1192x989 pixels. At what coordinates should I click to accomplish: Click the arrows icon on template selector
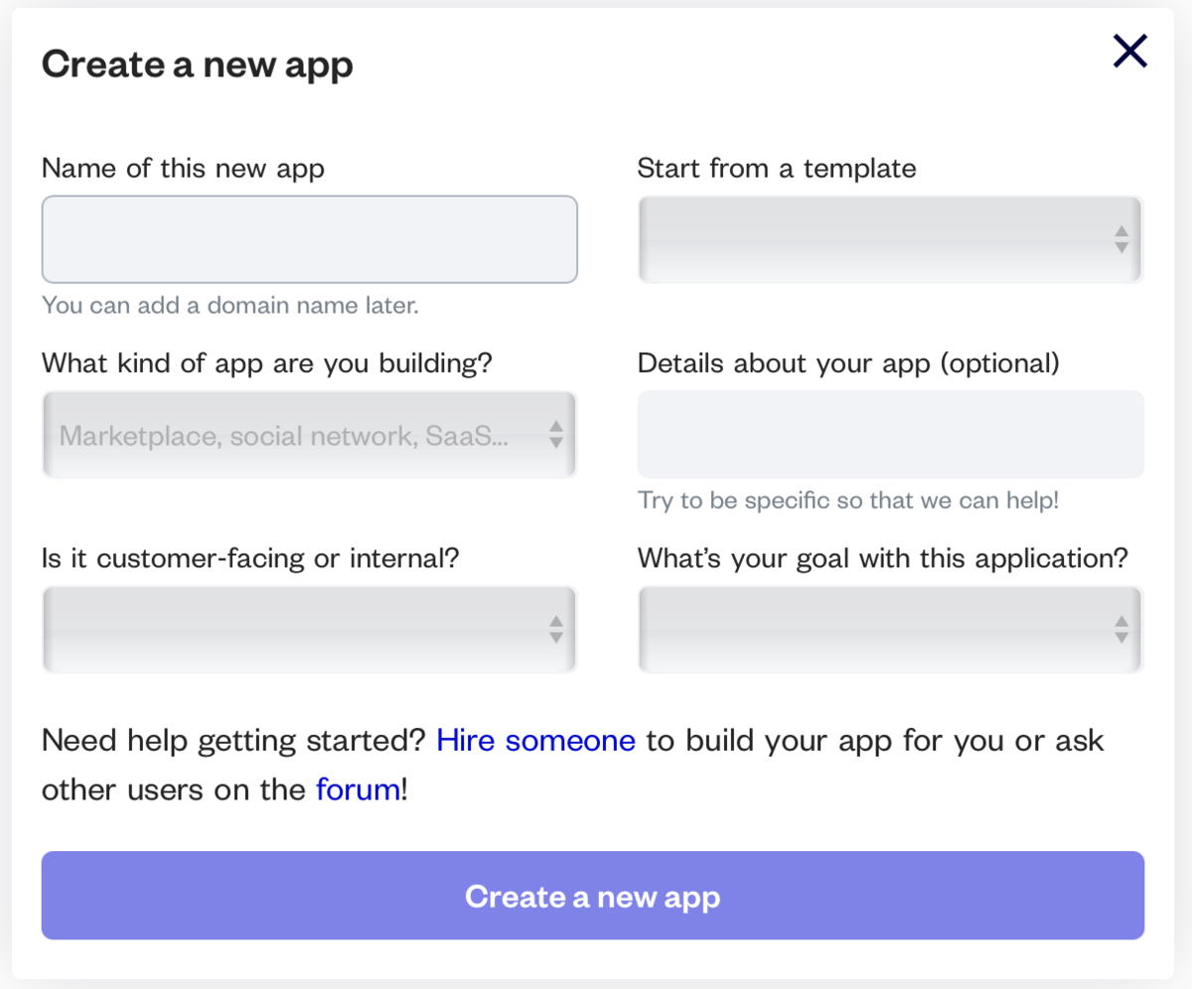[1121, 239]
